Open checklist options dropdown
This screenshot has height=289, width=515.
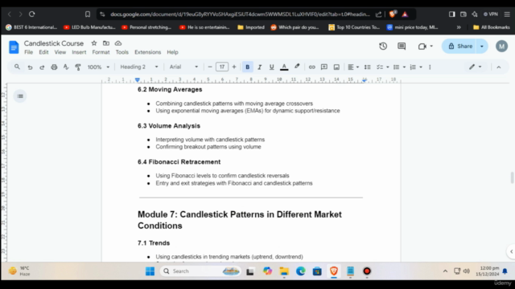click(382, 67)
